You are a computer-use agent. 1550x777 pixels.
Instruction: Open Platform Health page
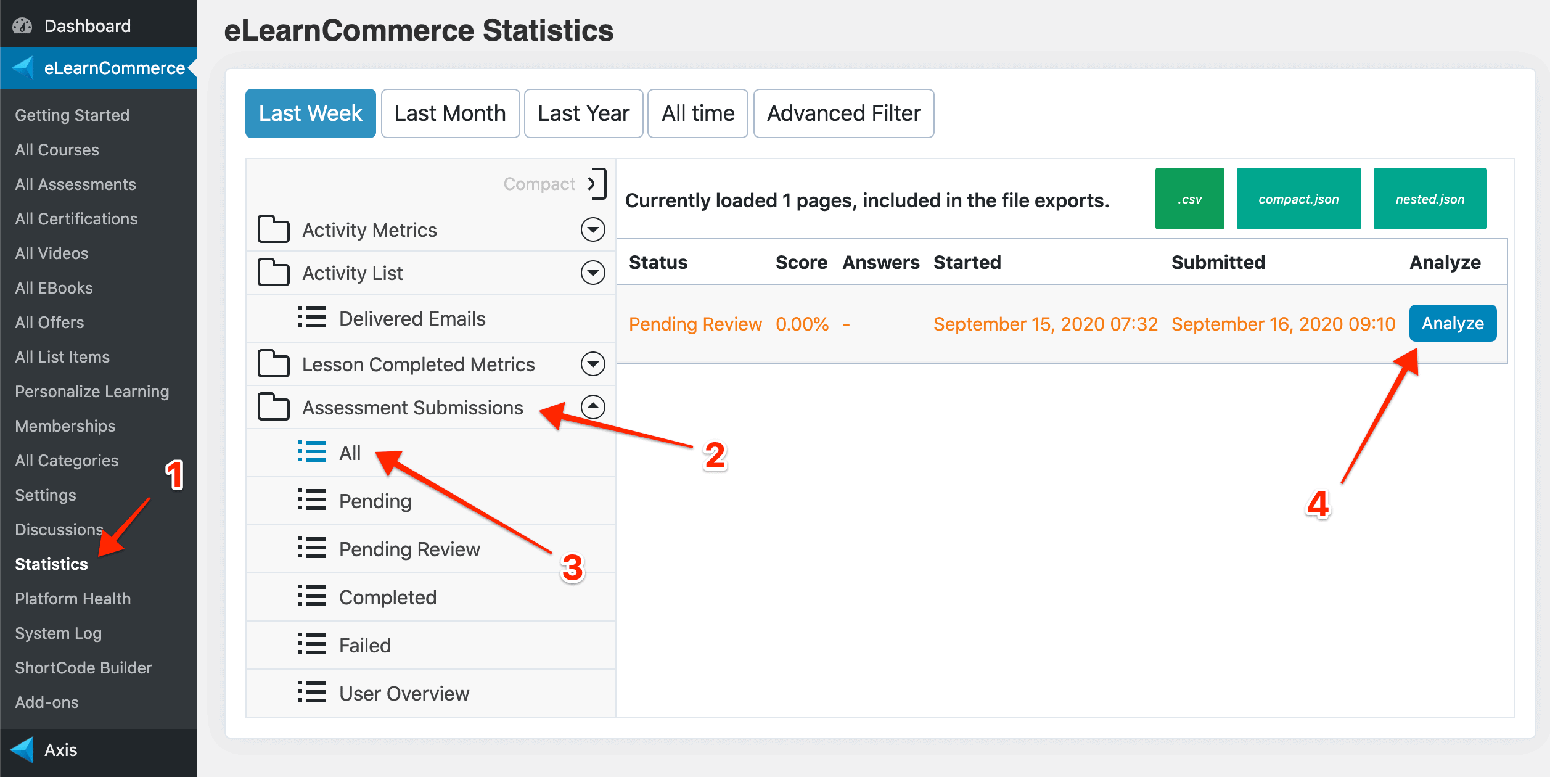coord(73,599)
